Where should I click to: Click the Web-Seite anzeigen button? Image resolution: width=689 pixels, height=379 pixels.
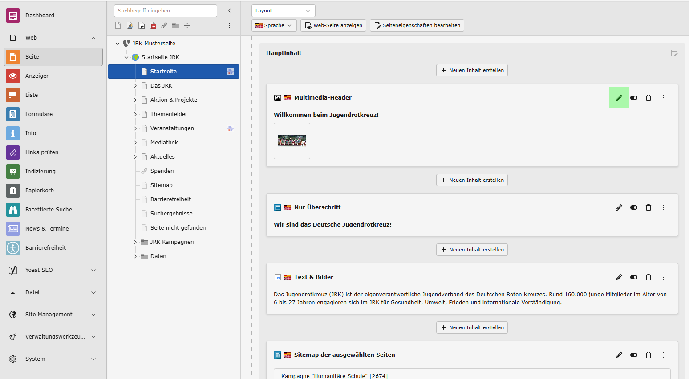coord(333,25)
